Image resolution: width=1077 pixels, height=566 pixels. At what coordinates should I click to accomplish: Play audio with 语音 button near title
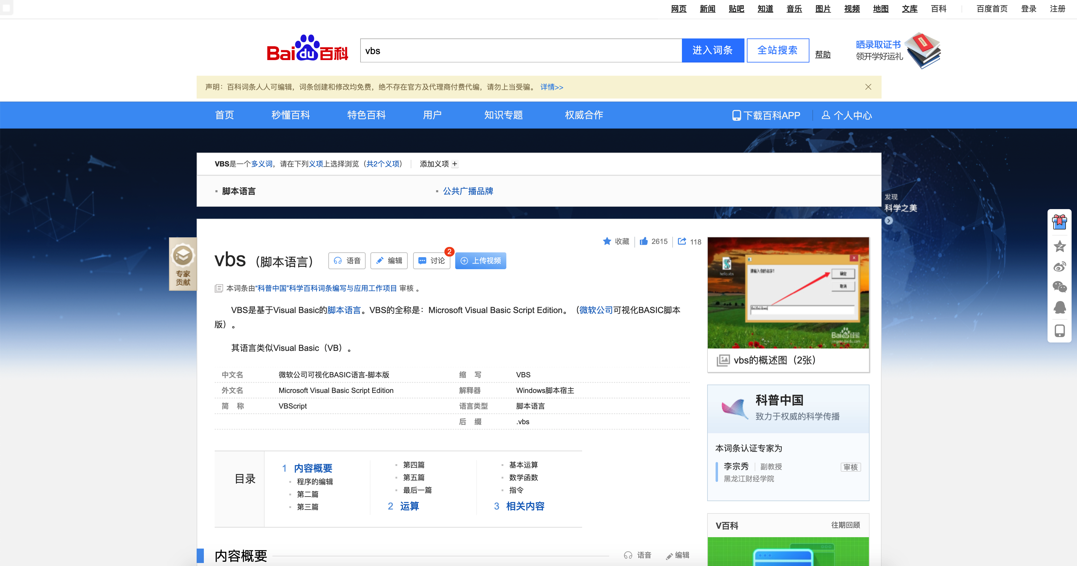point(347,261)
